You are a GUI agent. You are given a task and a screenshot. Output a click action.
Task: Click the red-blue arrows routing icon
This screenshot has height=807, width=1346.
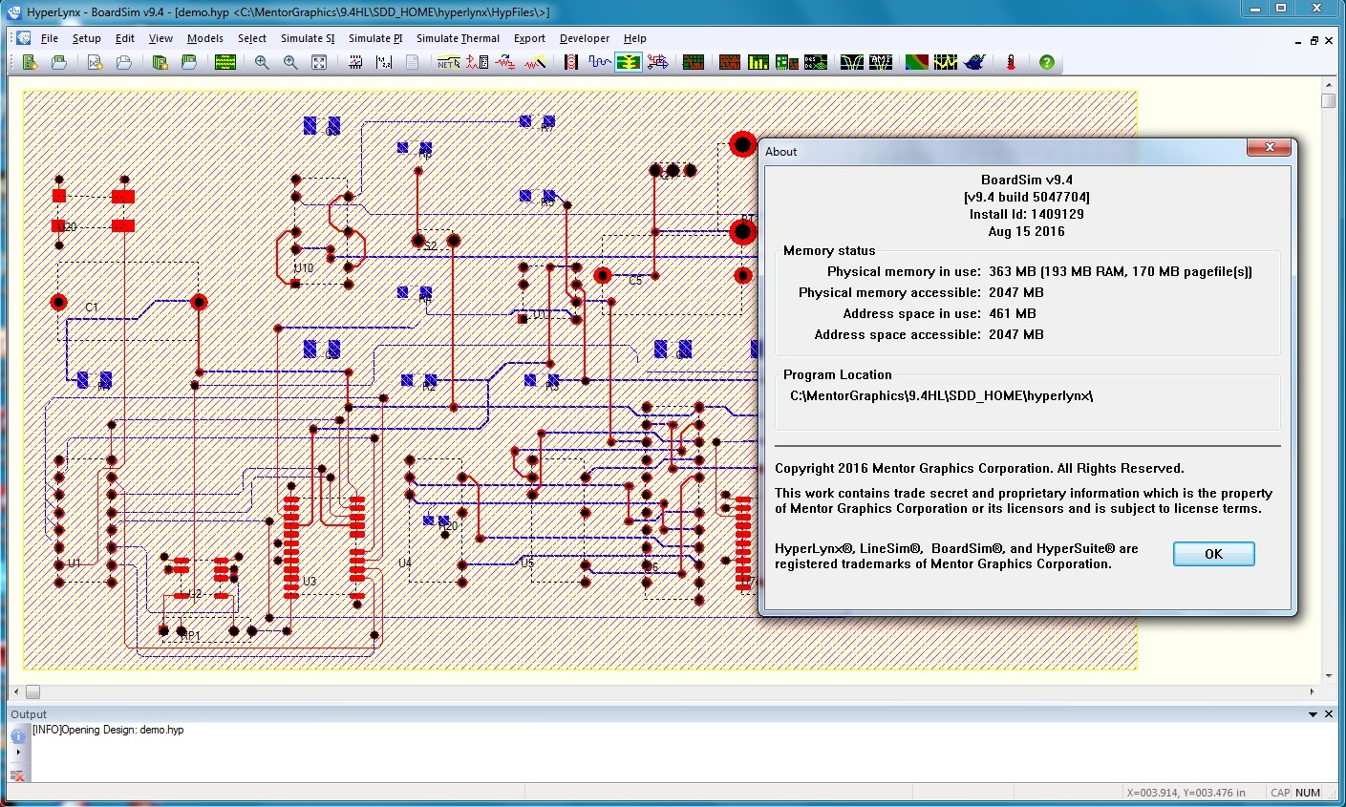(657, 62)
